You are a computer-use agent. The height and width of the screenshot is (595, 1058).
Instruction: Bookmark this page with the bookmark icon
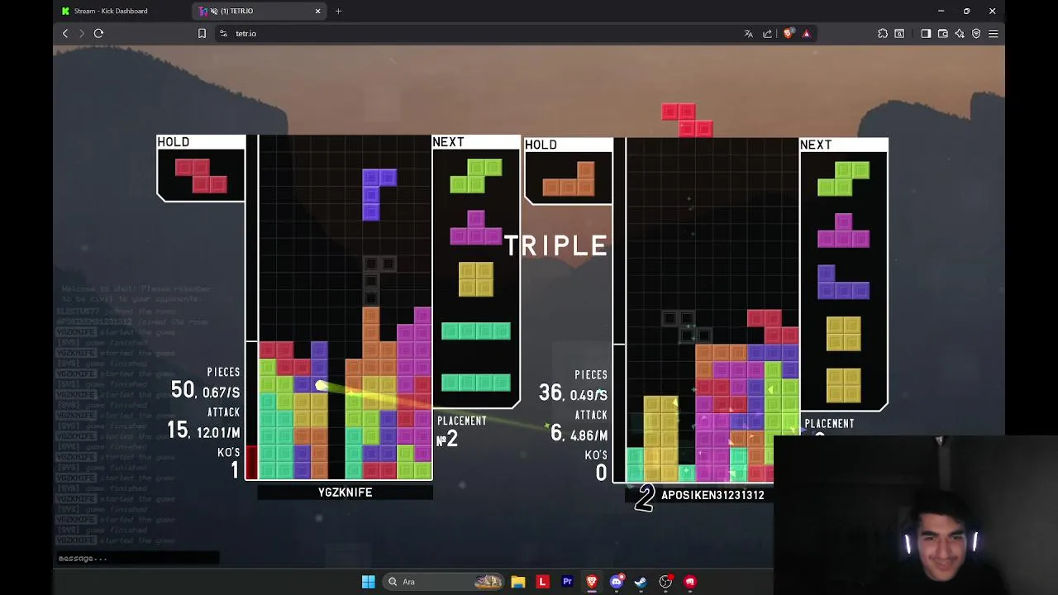tap(202, 33)
